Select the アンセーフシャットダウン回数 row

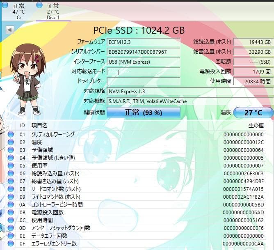pyautogui.click(x=136, y=228)
